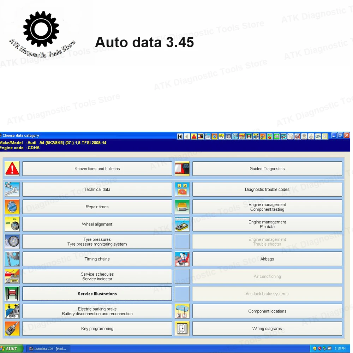Viewport: 353px width, 353px height.
Task: Click the stopwatch icon beside Repair times
Action: (x=12, y=207)
